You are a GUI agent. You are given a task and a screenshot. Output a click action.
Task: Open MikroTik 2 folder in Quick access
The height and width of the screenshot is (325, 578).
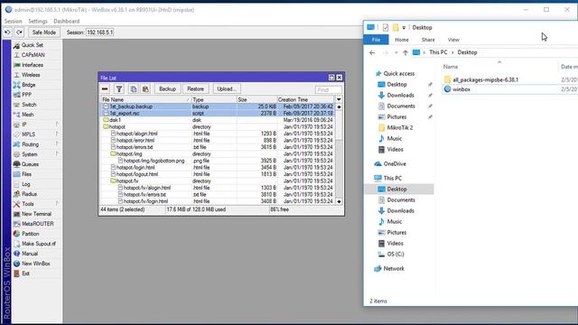(400, 128)
